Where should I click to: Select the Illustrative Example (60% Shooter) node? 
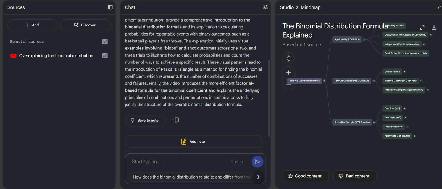tap(352, 122)
